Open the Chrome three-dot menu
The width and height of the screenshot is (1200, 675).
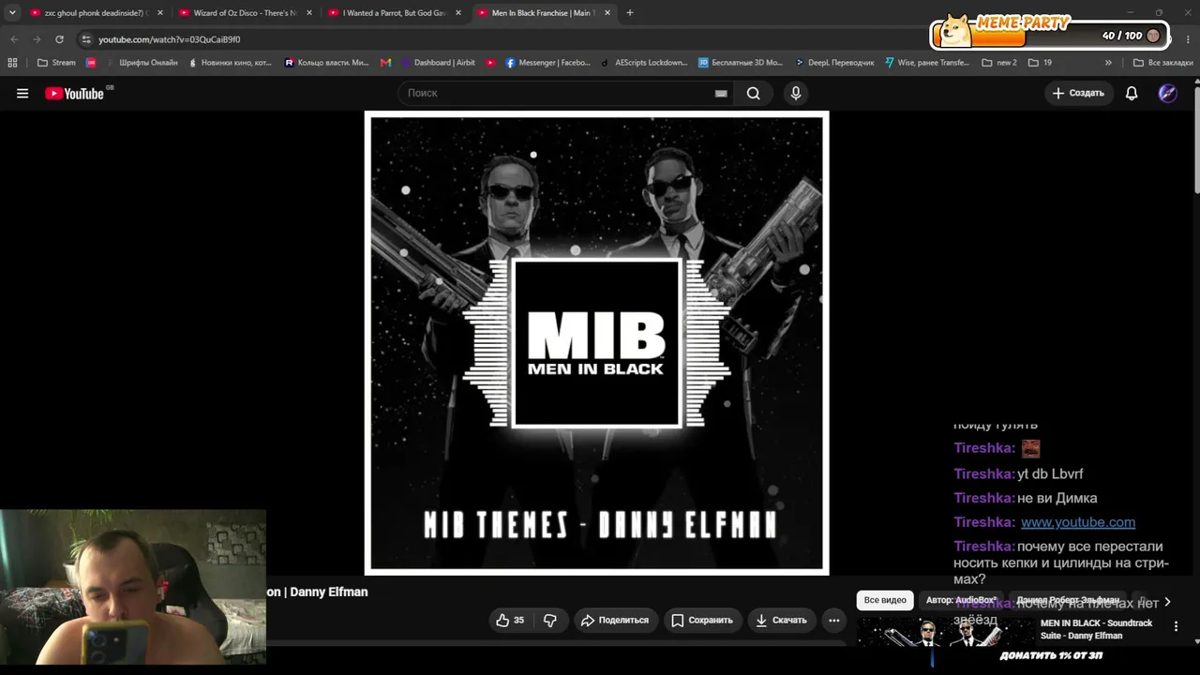(1188, 39)
